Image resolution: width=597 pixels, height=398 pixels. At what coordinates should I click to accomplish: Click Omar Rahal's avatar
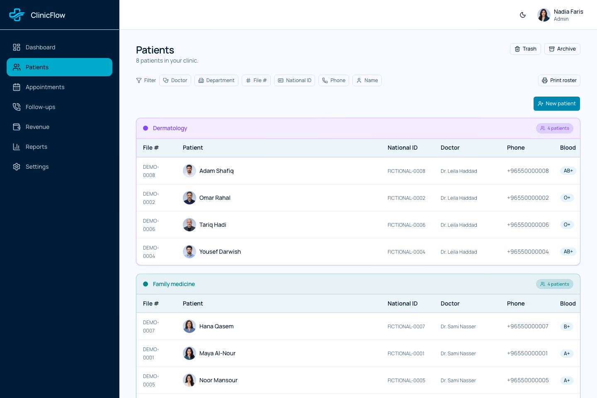189,198
